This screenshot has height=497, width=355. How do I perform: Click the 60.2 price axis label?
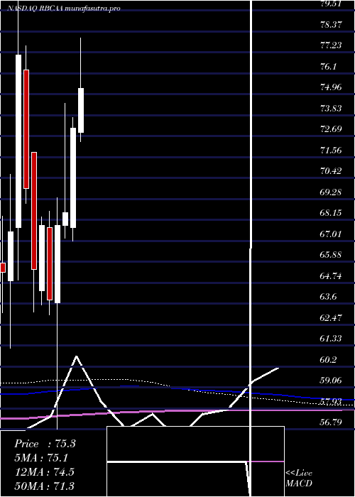coord(328,360)
